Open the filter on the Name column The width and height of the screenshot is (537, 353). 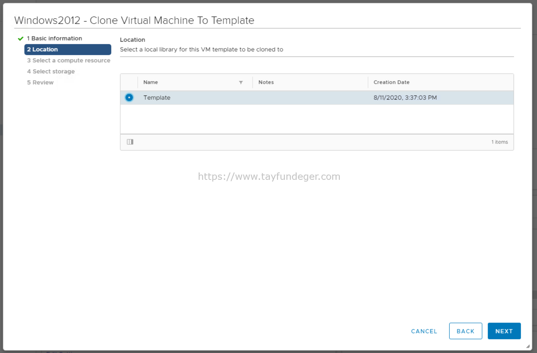pos(241,82)
